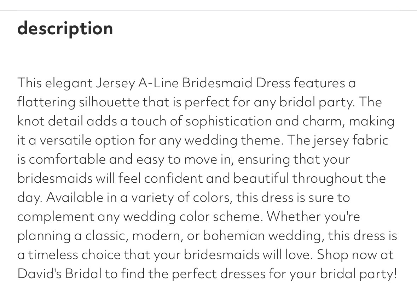Click the words "throughout the"

tap(338, 178)
